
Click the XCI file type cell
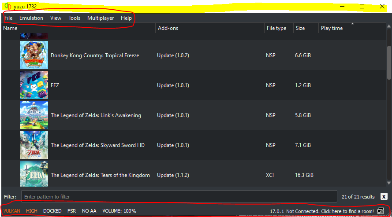coord(270,175)
